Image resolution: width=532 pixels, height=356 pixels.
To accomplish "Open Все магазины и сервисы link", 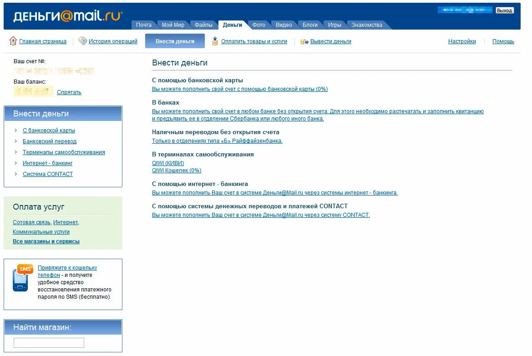I will click(x=46, y=241).
